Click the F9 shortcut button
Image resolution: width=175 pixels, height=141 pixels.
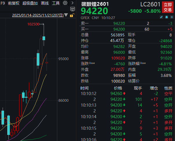pyautogui.click(x=3, y=3)
